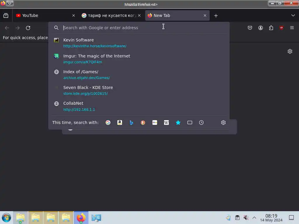Search this time with Bing

pos(131,123)
